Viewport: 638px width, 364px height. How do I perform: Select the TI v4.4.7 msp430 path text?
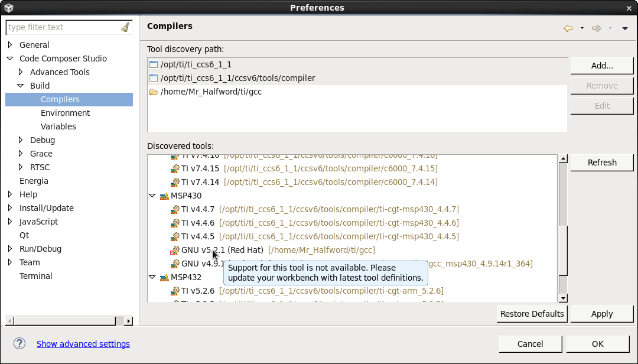tap(339, 209)
